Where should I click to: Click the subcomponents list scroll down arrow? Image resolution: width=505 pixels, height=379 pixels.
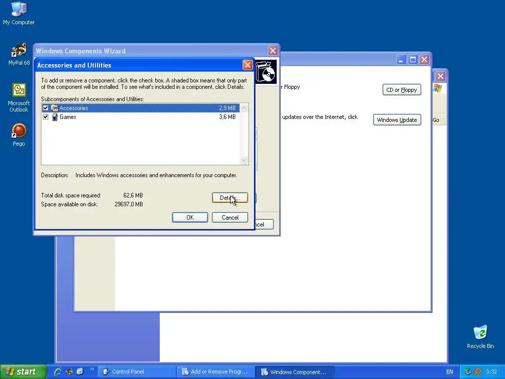click(x=244, y=160)
